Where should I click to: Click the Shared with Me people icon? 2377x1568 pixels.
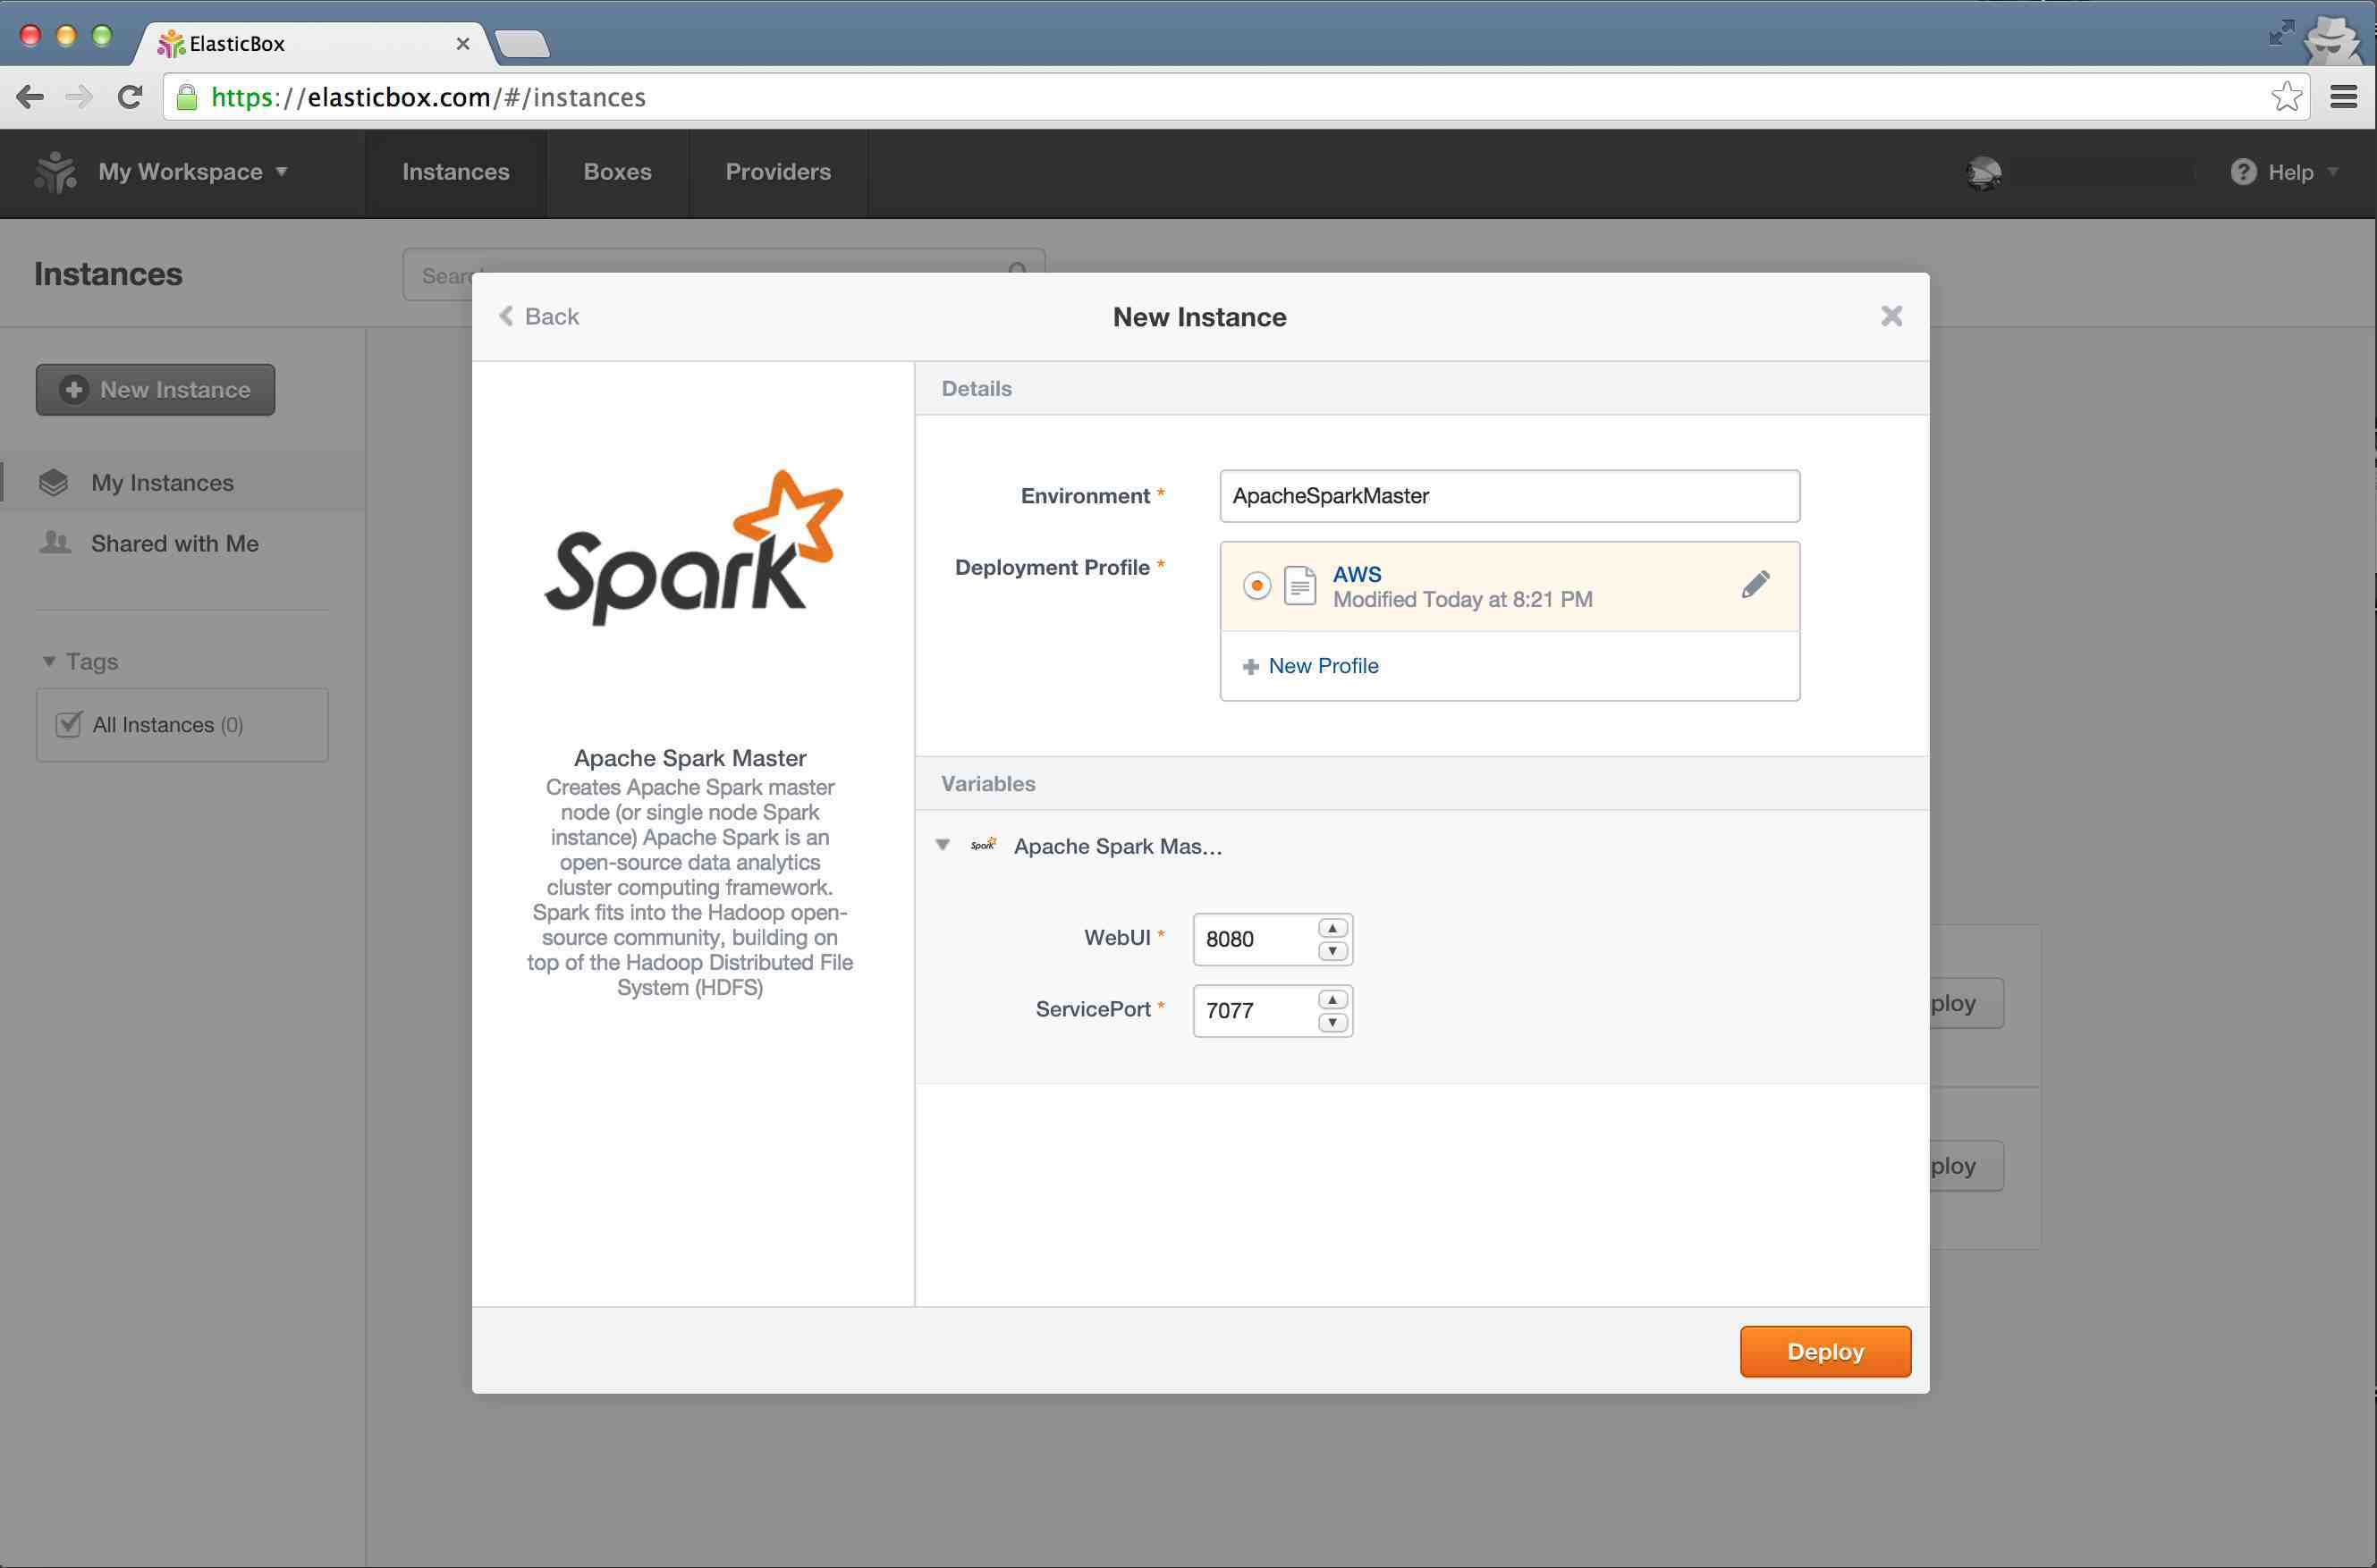(55, 543)
